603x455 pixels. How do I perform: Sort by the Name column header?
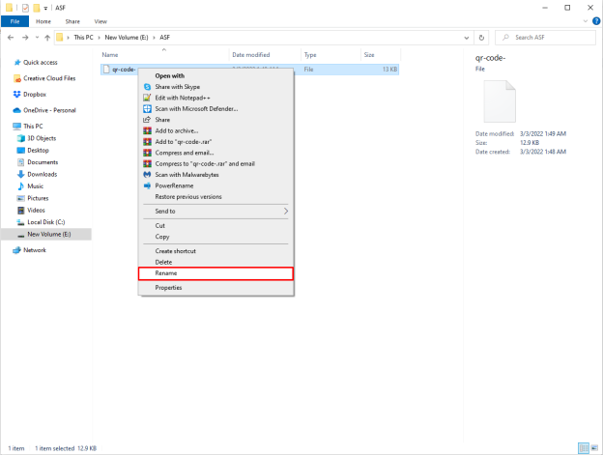pos(164,55)
